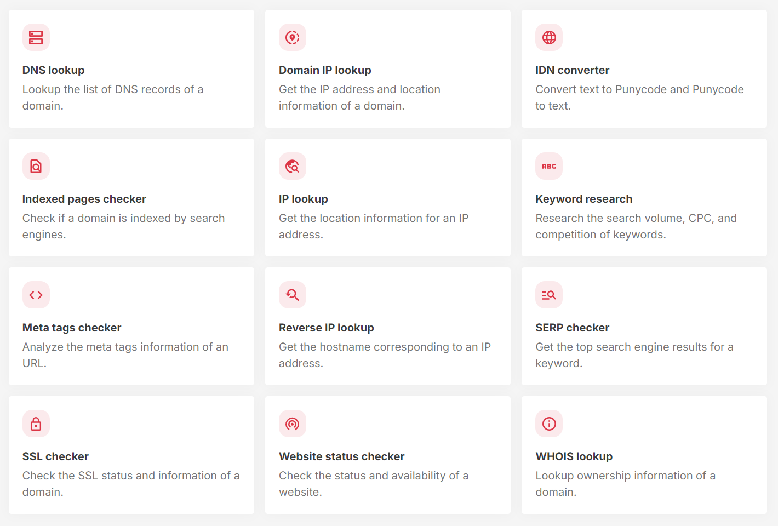Screen dimensions: 778x526
Task: Click the IP lookup globe-search icon
Action: tap(293, 166)
